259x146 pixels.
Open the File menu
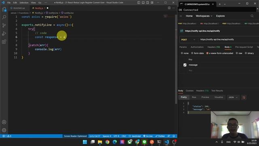pyautogui.click(x=9, y=3)
